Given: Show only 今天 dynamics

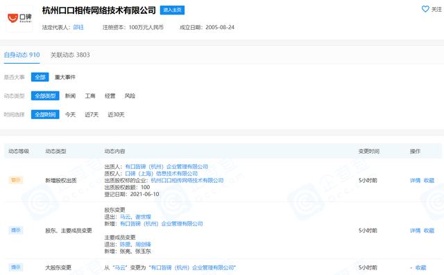Looking at the screenshot, I should point(70,114).
